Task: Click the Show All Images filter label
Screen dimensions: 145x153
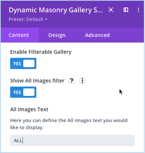Action: click(x=37, y=81)
